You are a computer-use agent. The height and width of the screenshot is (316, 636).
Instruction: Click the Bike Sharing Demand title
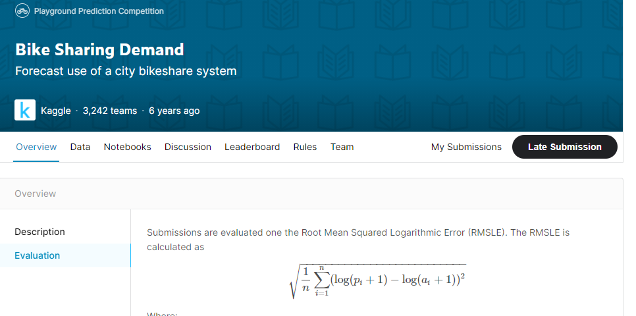[99, 49]
